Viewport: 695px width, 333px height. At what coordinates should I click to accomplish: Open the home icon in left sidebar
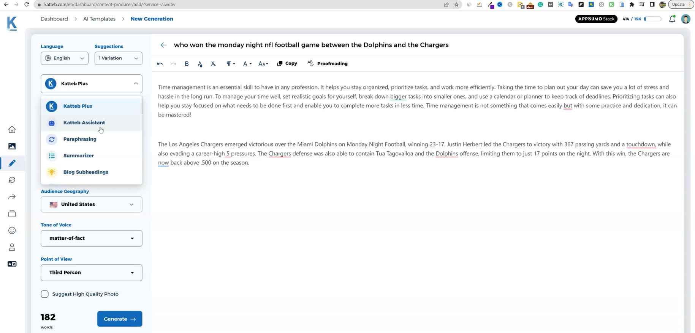point(12,130)
